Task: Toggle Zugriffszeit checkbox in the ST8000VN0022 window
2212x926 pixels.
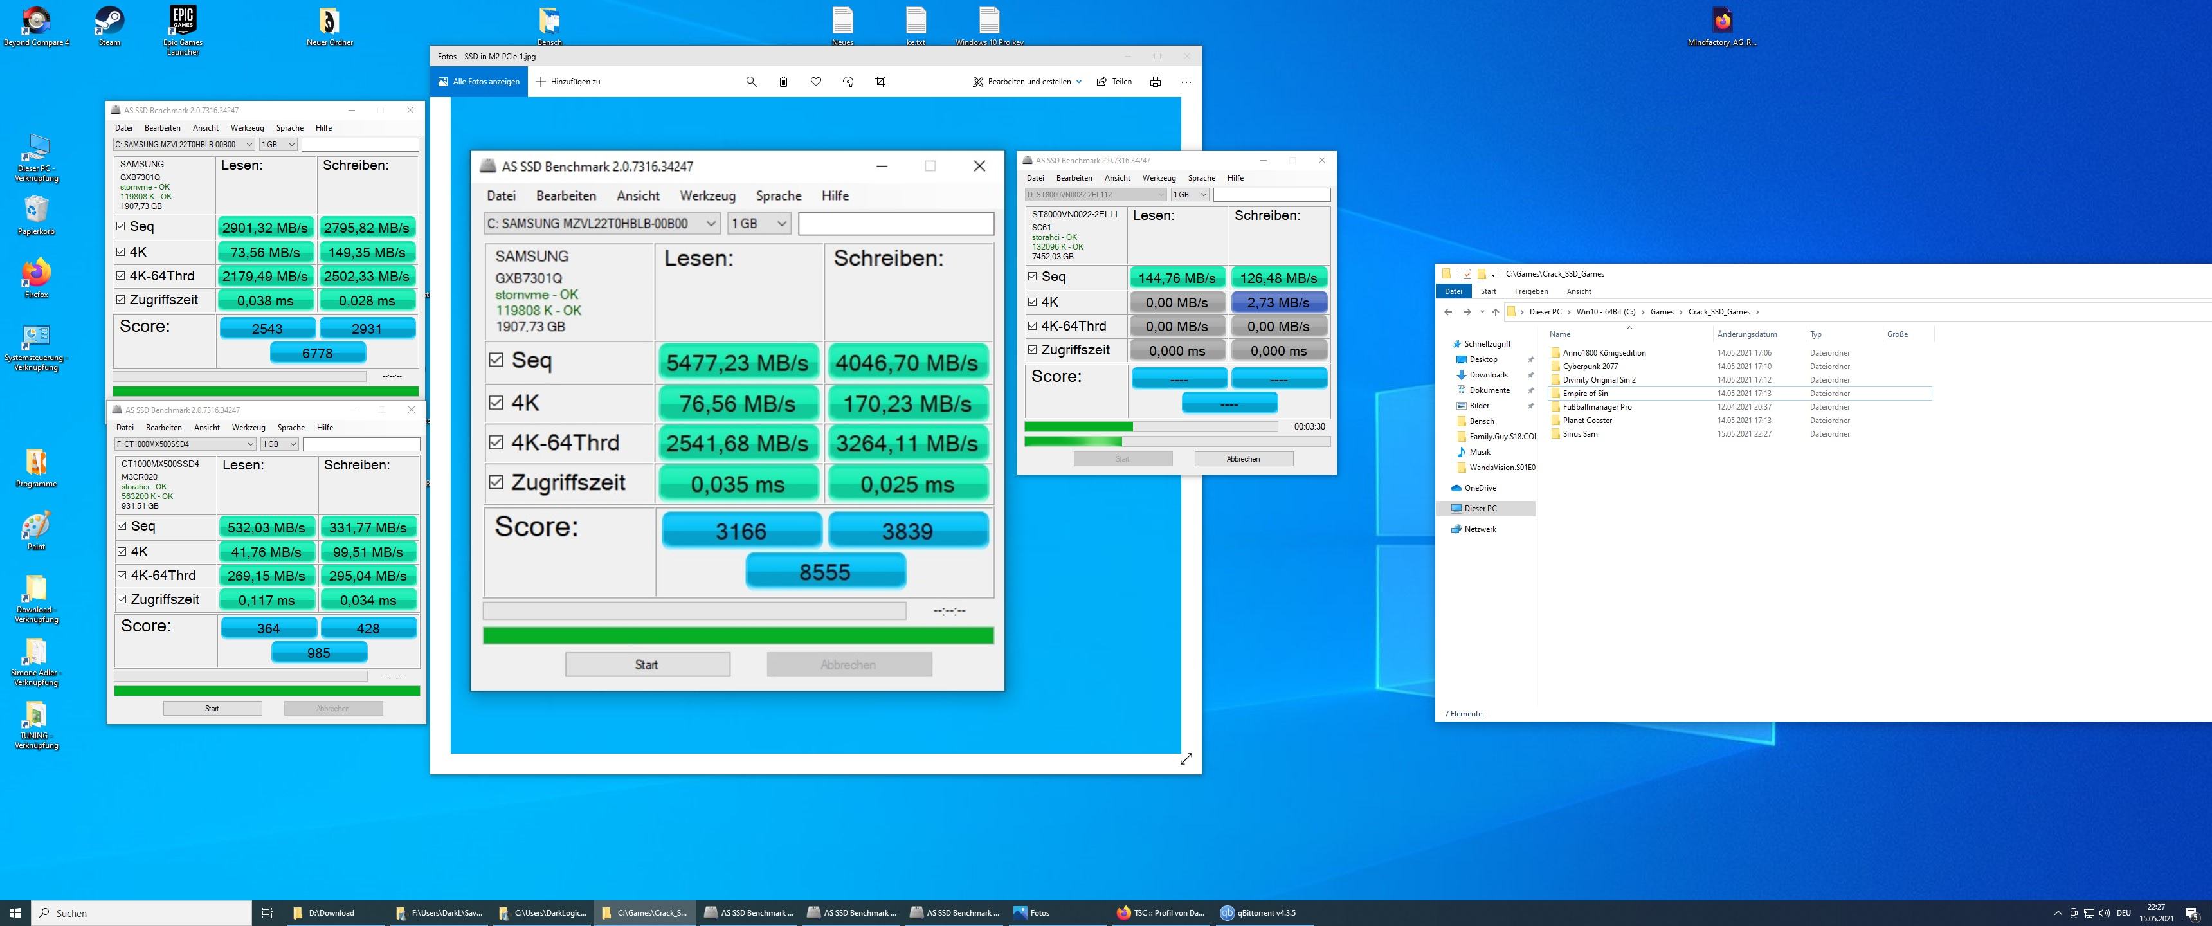Action: pos(1032,350)
